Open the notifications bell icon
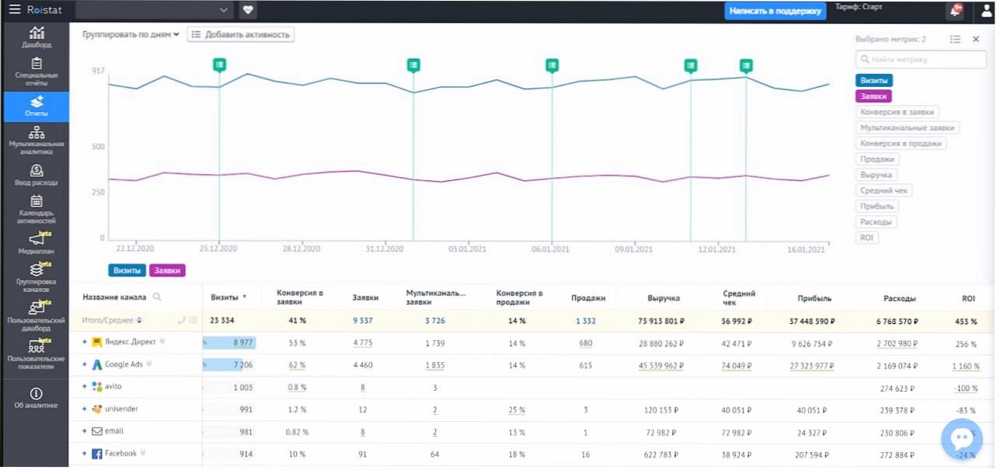This screenshot has height=470, width=996. coord(955,11)
